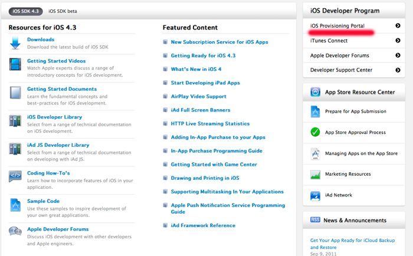Click the iAd Network icon
The width and height of the screenshot is (413, 256).
315,196
